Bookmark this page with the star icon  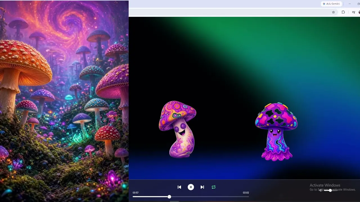pyautogui.click(x=333, y=12)
